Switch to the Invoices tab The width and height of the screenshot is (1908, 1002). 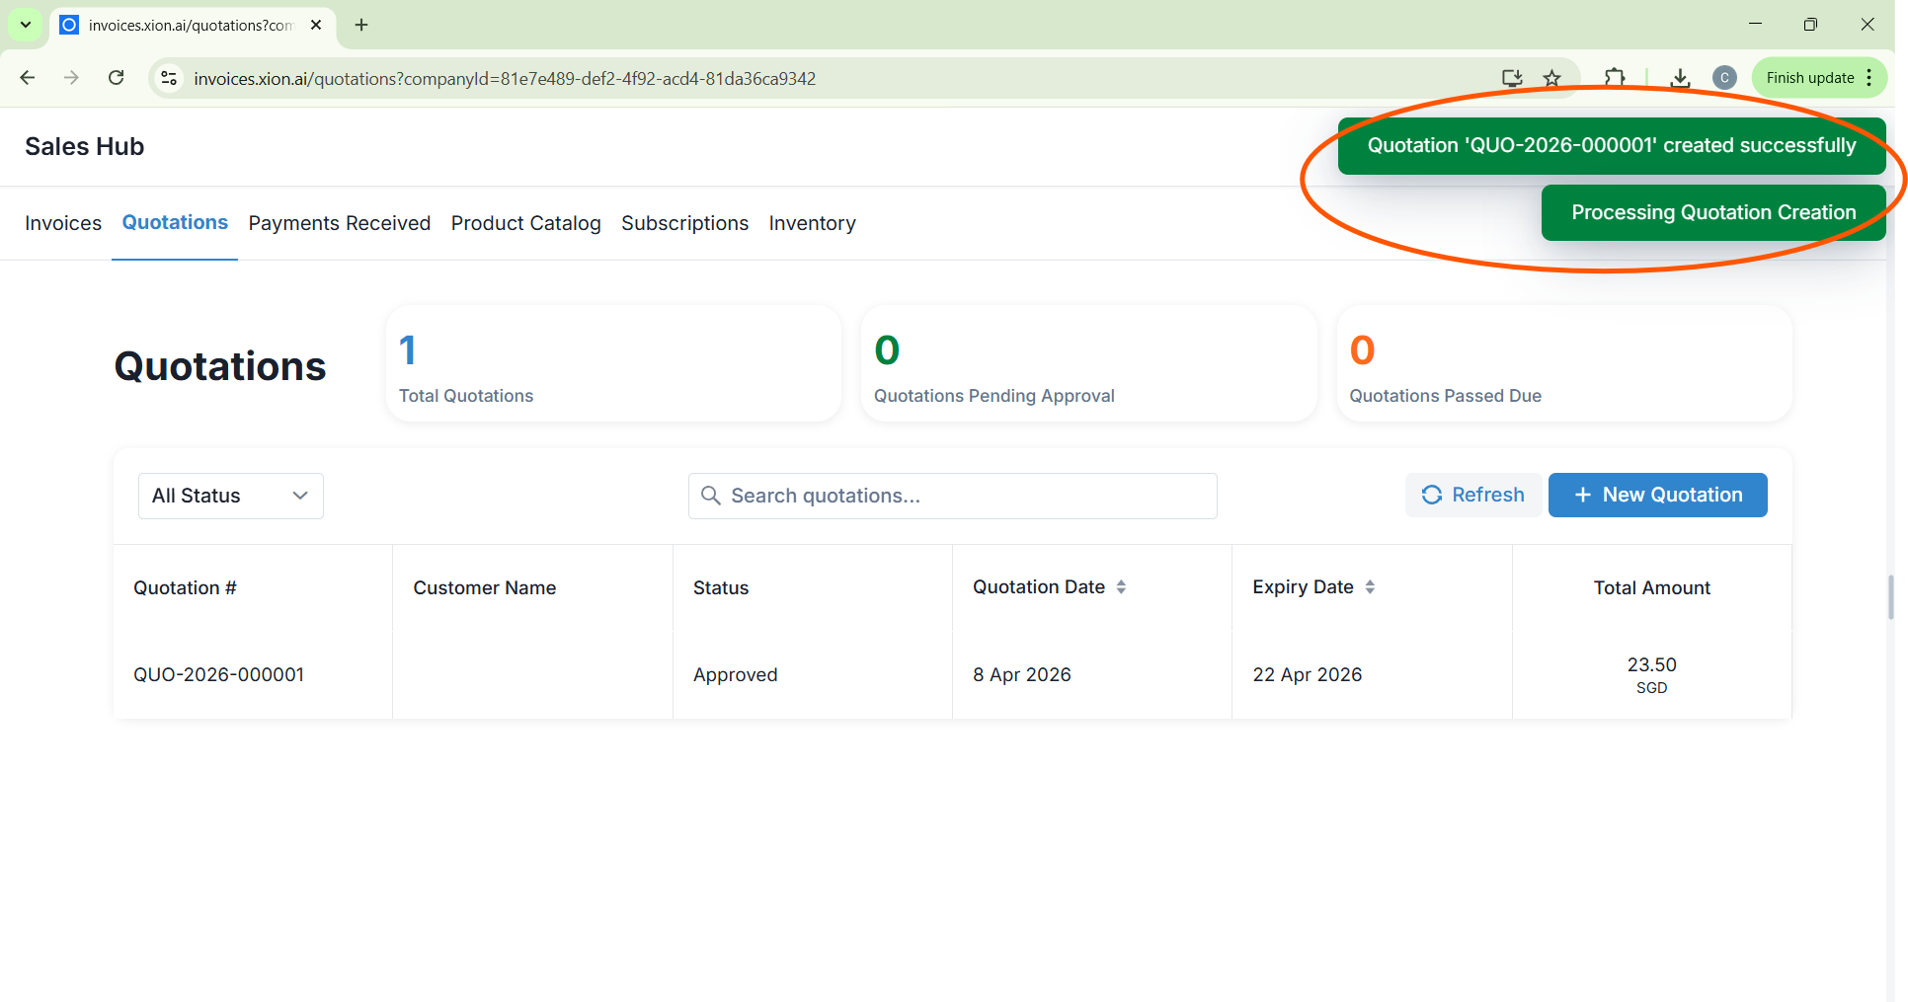[x=63, y=223]
